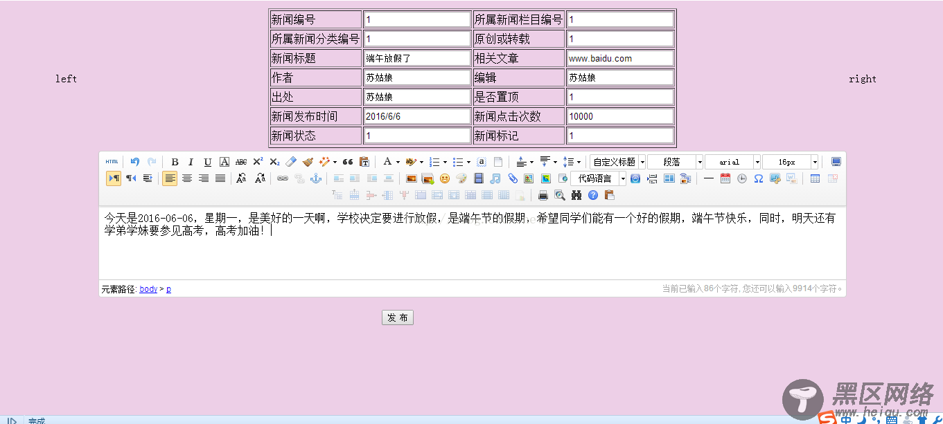Insert a video
This screenshot has width=943, height=424.
478,178
